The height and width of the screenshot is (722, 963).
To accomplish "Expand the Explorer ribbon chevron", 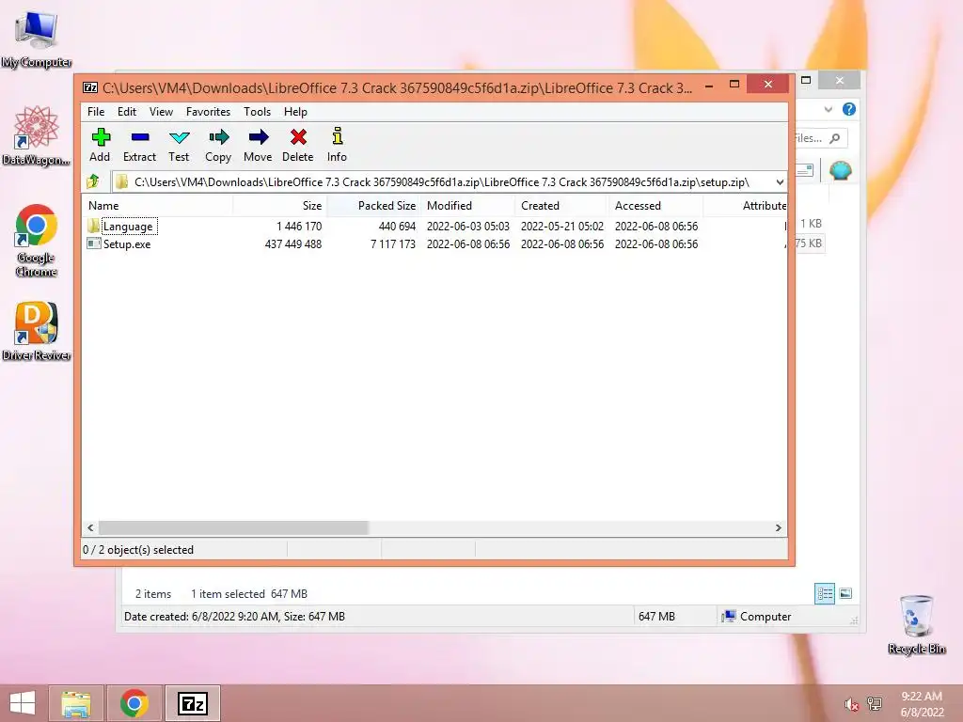I will click(828, 109).
